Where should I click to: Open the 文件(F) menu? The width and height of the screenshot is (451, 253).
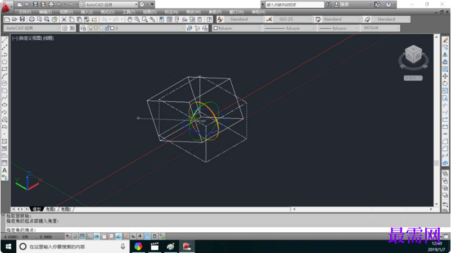click(25, 12)
